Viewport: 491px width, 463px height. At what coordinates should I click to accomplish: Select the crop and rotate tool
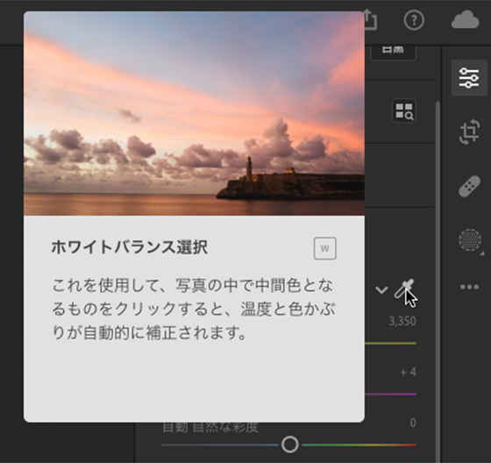pyautogui.click(x=469, y=132)
